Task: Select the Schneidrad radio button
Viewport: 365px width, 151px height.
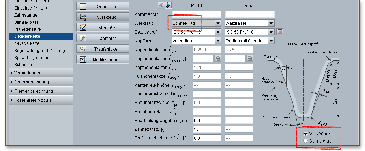Action: coord(305,141)
